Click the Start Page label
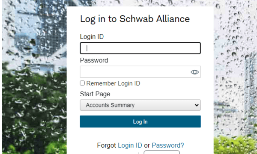Viewport: 257px width, 154px height. click(95, 94)
